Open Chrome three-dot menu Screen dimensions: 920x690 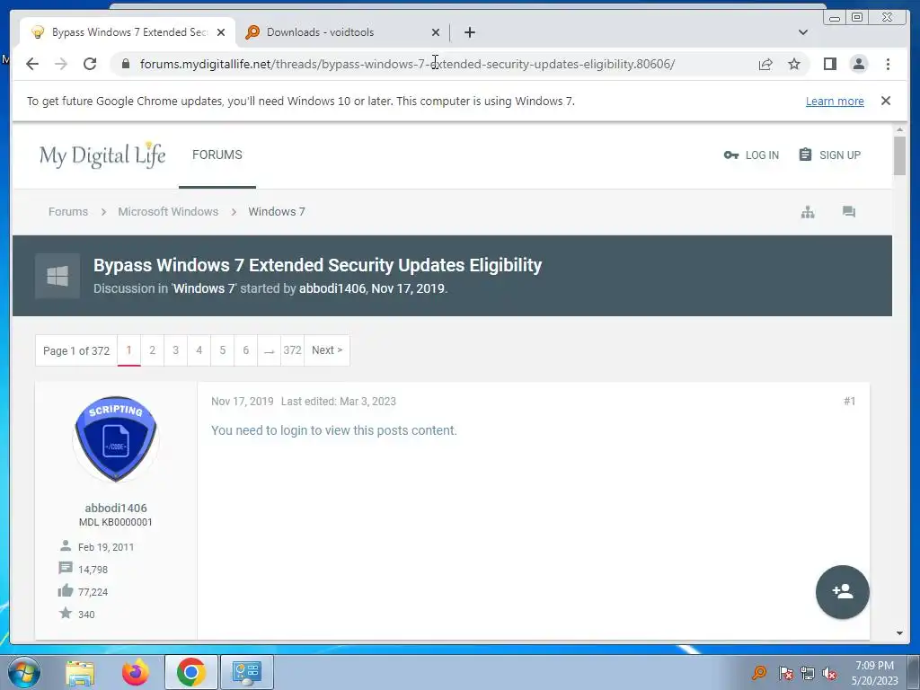[x=888, y=64]
